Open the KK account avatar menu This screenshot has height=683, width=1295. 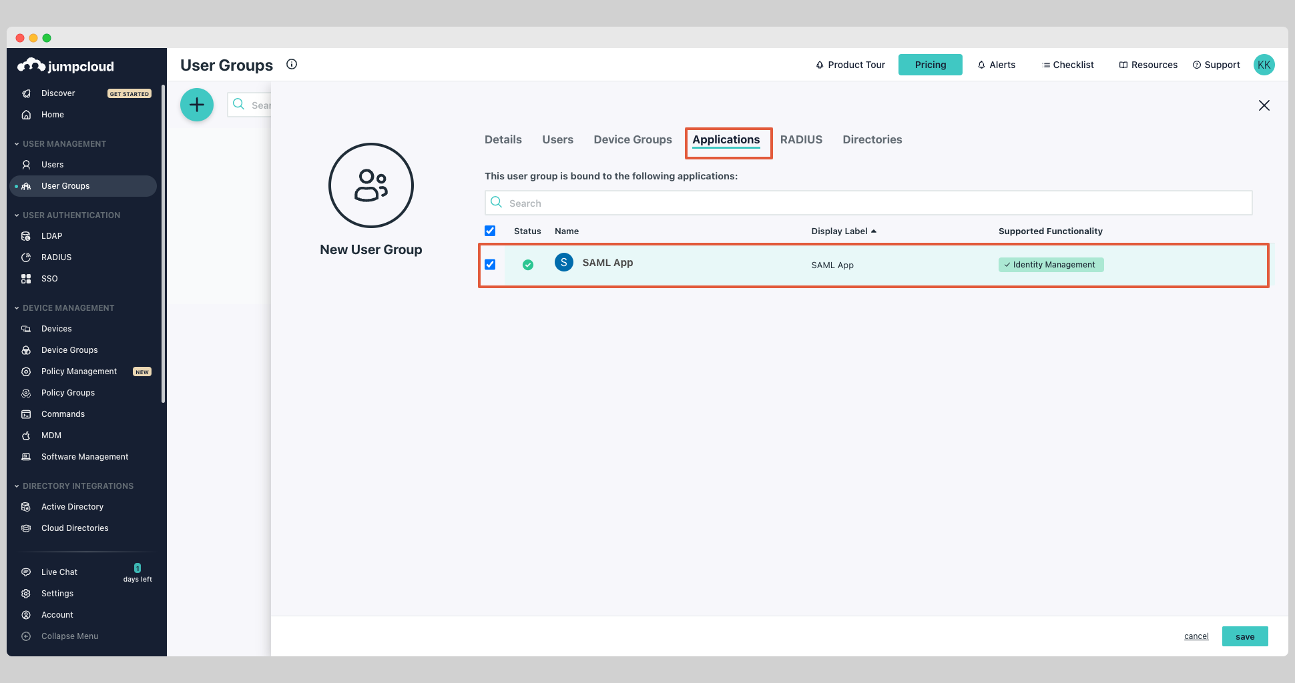coord(1264,64)
